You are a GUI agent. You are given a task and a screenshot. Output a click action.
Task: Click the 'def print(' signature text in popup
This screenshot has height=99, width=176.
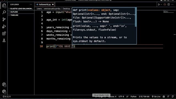point(80,10)
